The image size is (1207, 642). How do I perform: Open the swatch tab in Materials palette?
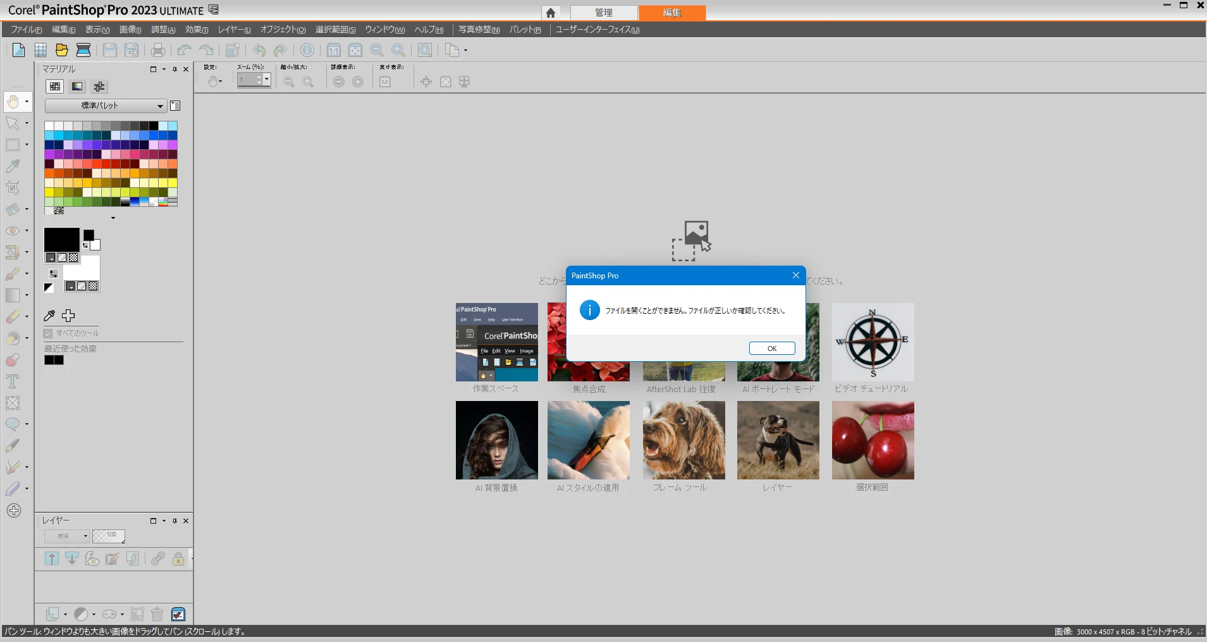click(x=55, y=87)
